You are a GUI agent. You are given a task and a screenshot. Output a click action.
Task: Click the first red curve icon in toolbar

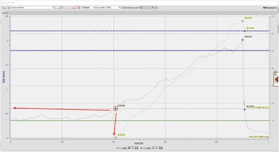click(4, 8)
